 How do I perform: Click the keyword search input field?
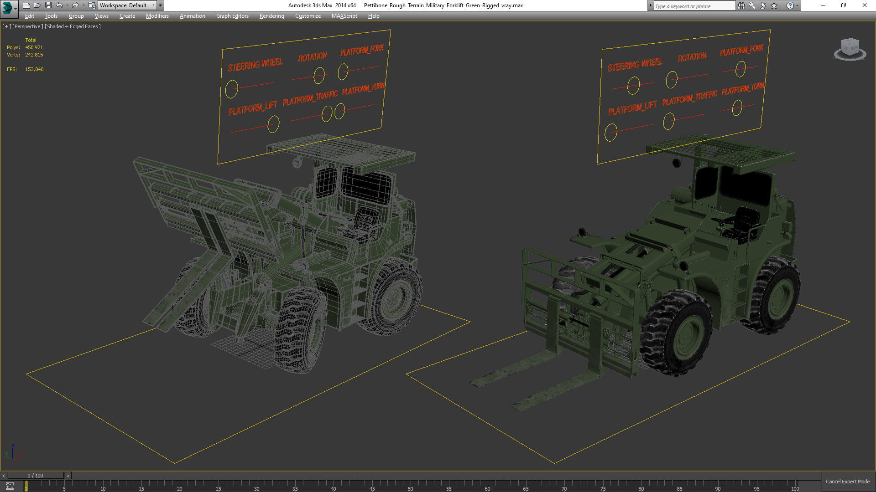[x=694, y=6]
